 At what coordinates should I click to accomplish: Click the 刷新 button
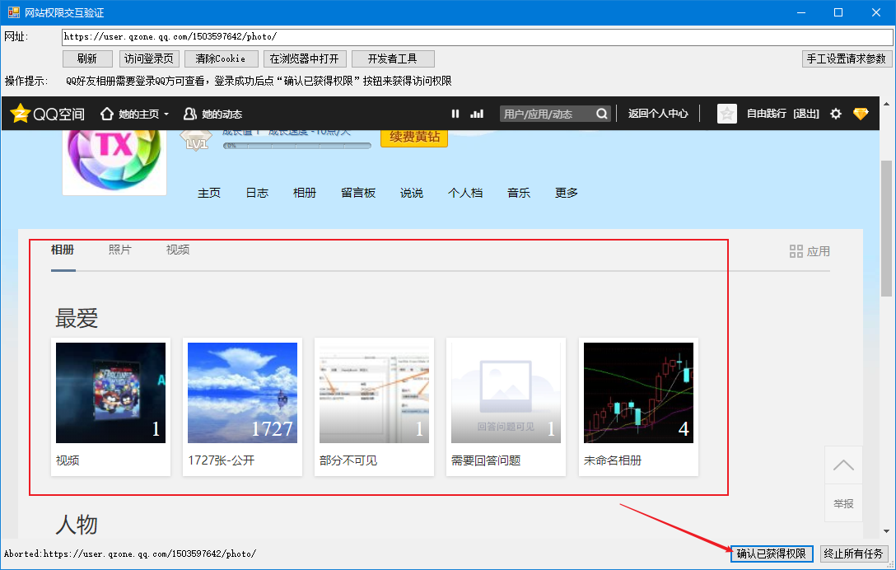(87, 58)
